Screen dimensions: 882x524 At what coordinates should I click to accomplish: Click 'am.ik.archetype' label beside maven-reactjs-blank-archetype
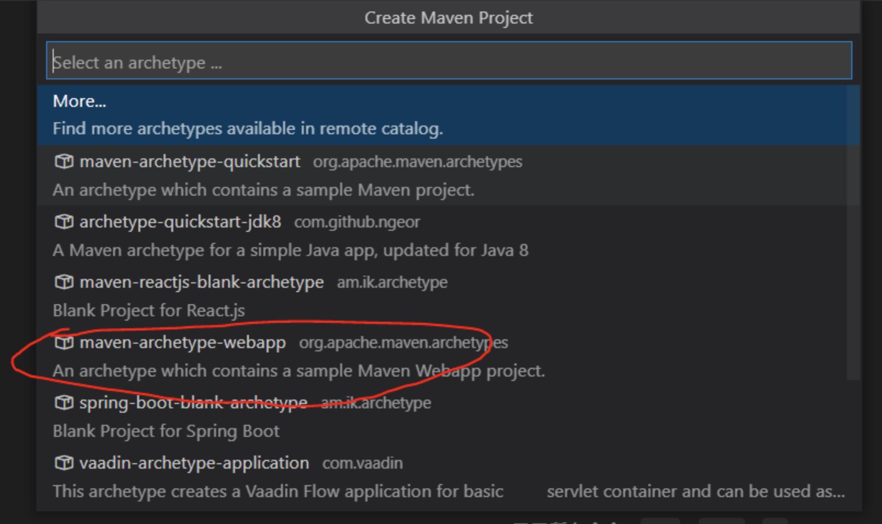point(392,282)
